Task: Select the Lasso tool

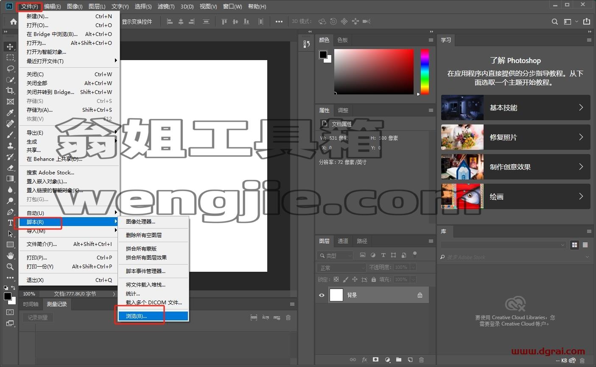Action: tap(10, 69)
